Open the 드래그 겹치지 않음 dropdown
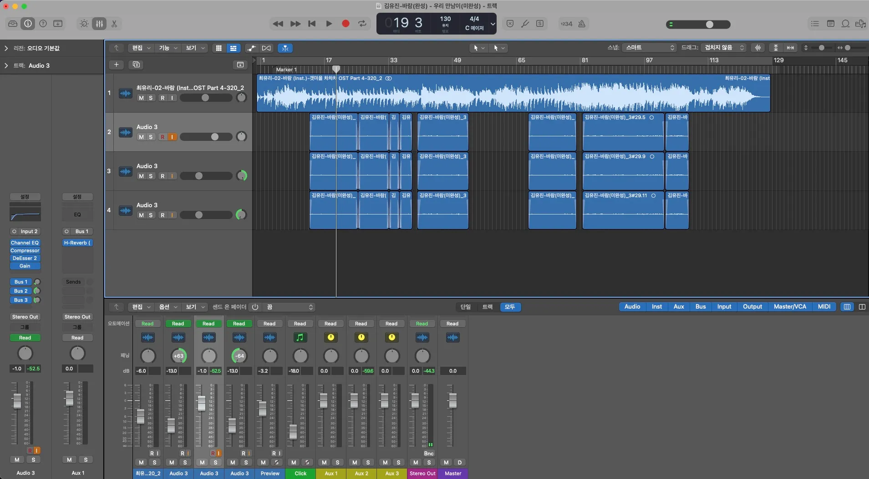Viewport: 869px width, 479px height. click(724, 48)
